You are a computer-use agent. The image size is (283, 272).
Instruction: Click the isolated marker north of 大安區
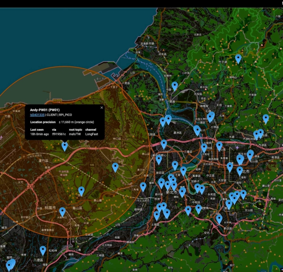[x=230, y=167]
